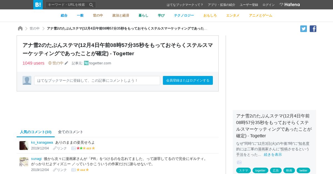
Task: Open the main article title link
Action: (x=118, y=49)
